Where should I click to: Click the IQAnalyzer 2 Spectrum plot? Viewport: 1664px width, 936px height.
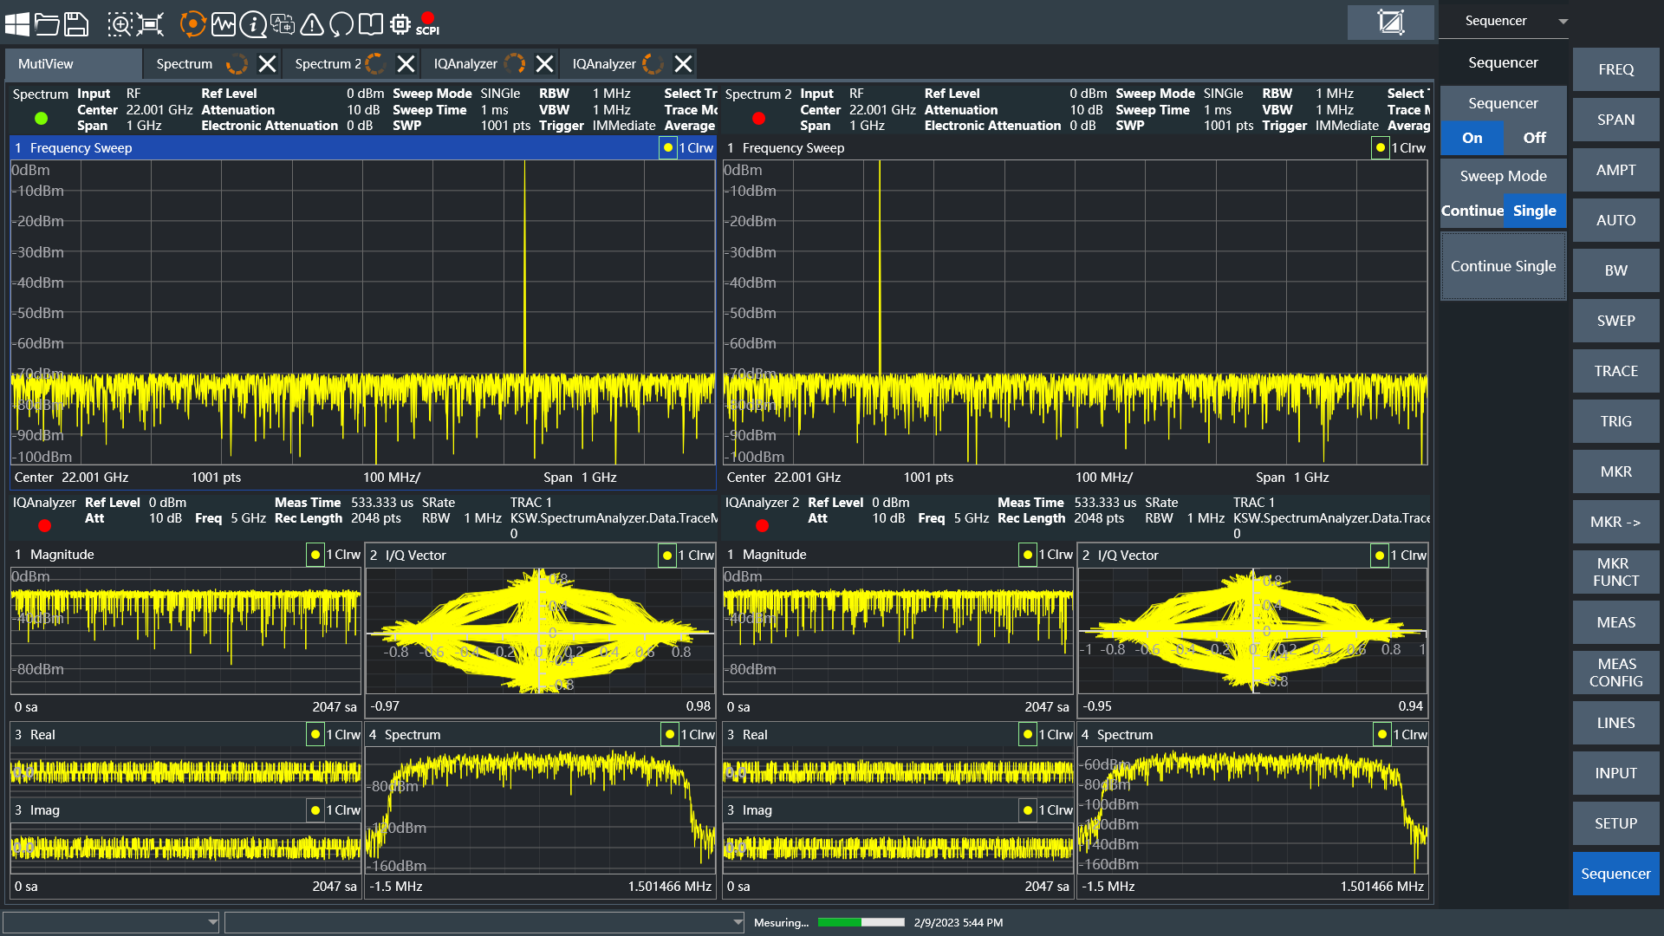point(1252,810)
